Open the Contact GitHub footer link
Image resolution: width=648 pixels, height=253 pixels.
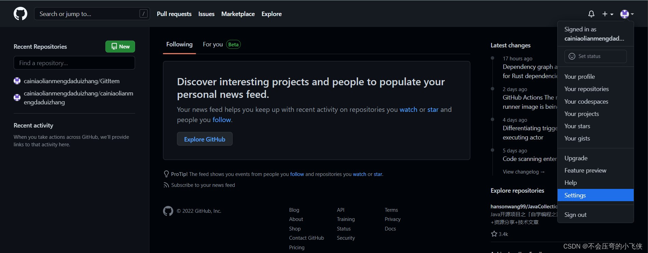tap(307, 238)
